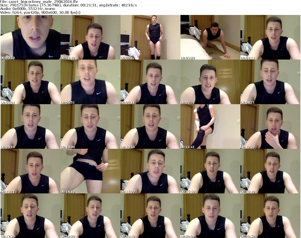Viewport: 301px width, 238px height.
Task: Click the Video h264 info line
Action: (40, 12)
